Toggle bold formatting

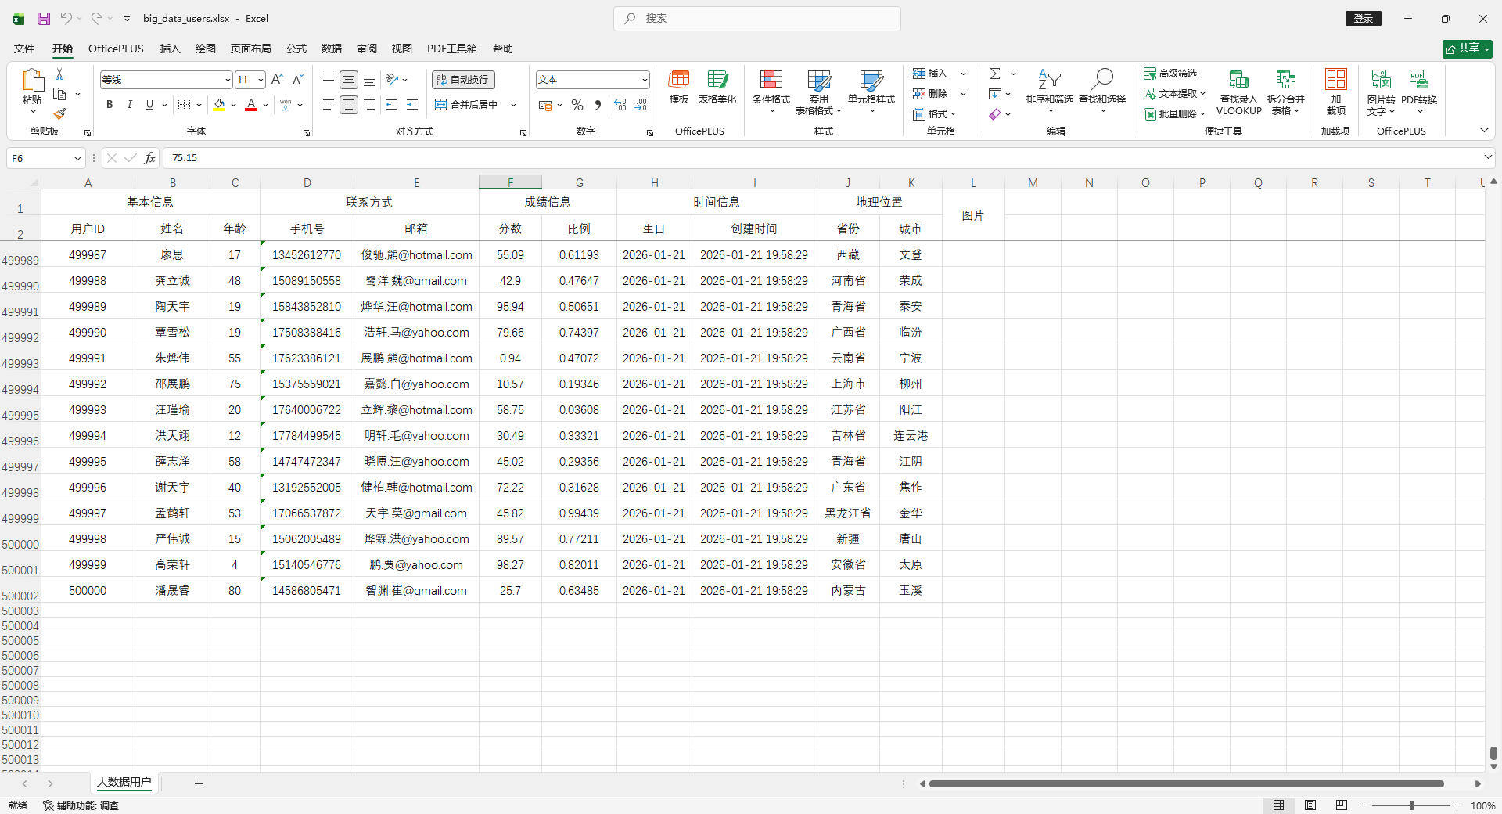pos(110,105)
